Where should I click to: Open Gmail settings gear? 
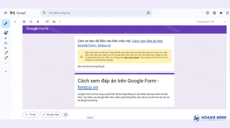tap(214, 13)
